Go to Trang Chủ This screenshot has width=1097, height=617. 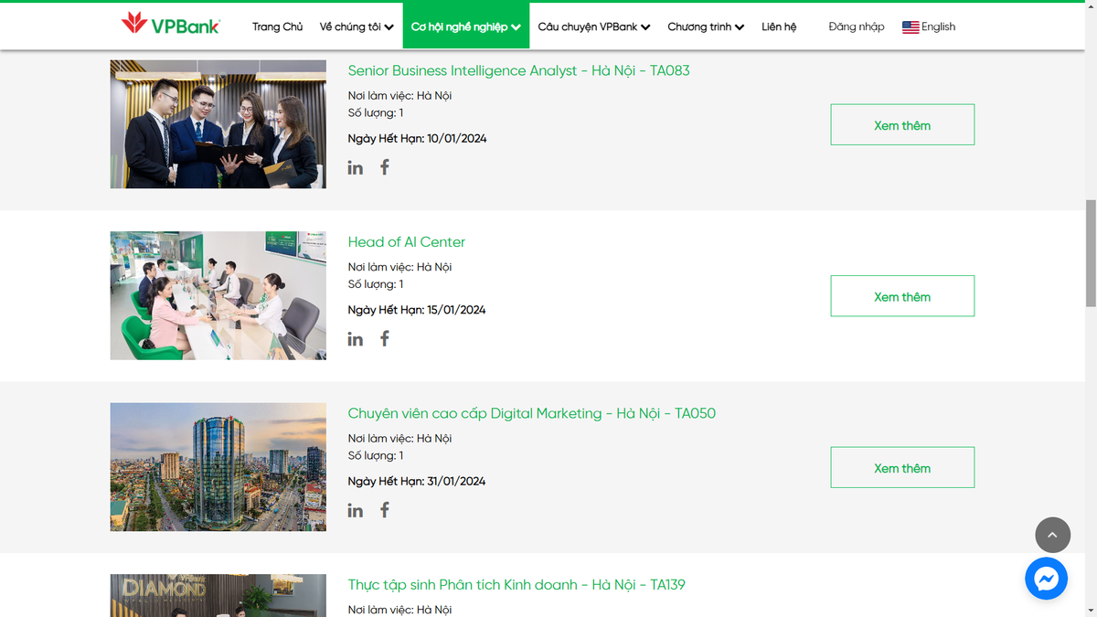point(277,27)
